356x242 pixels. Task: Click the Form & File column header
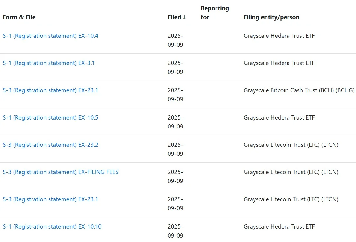point(19,17)
